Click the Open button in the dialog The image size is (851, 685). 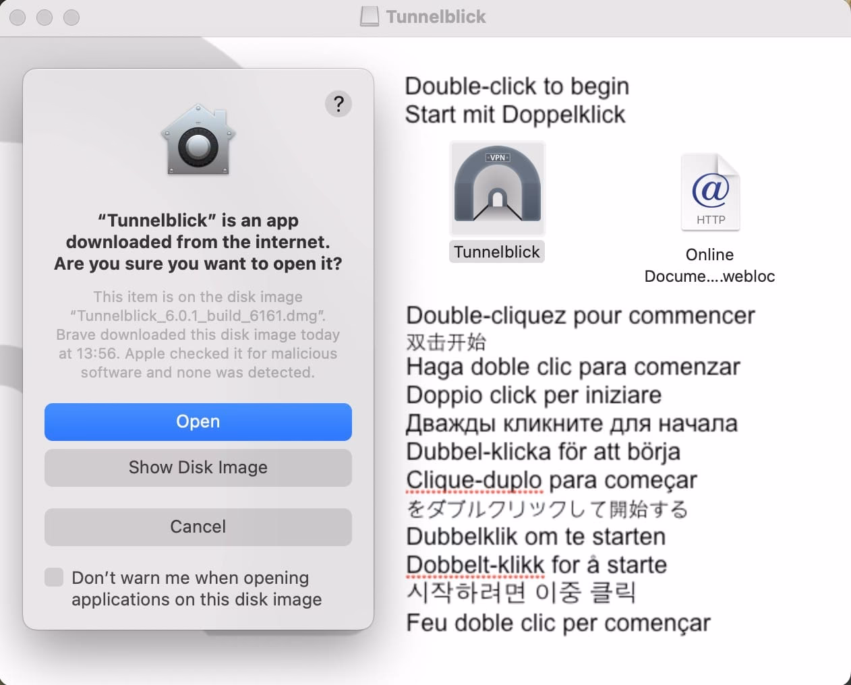[198, 421]
